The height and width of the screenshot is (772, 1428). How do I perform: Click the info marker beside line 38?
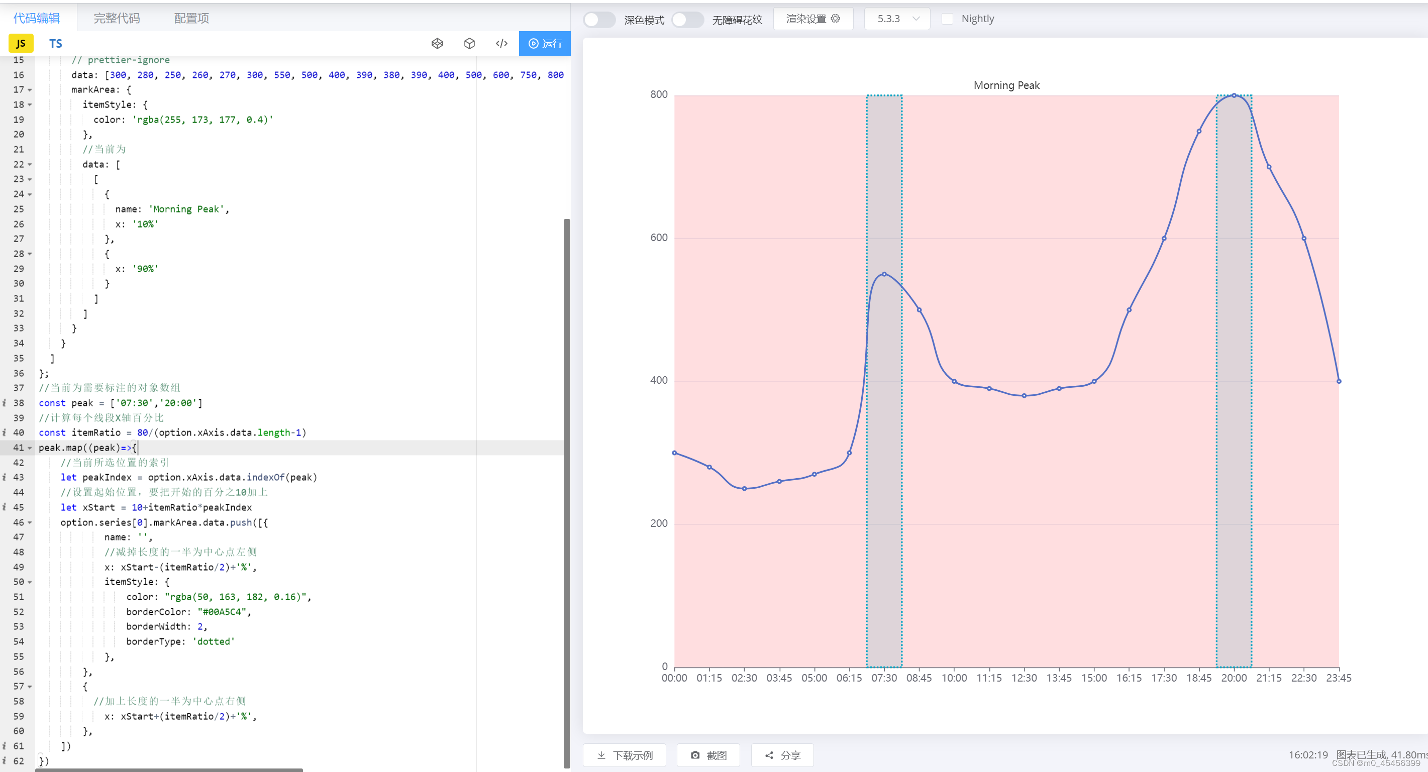[x=5, y=403]
